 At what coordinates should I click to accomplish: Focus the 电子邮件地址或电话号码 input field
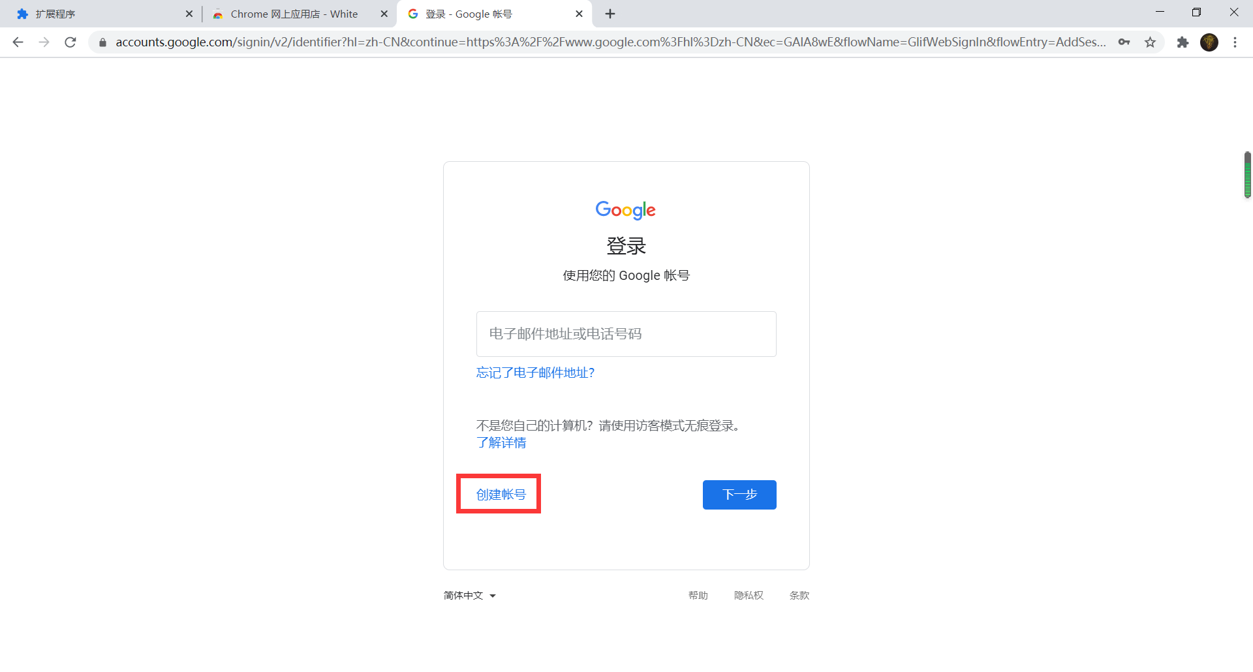coord(626,334)
